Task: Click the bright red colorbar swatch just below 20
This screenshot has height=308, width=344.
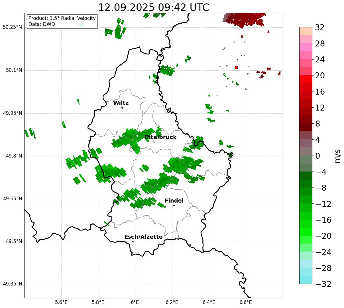Action: click(x=306, y=79)
